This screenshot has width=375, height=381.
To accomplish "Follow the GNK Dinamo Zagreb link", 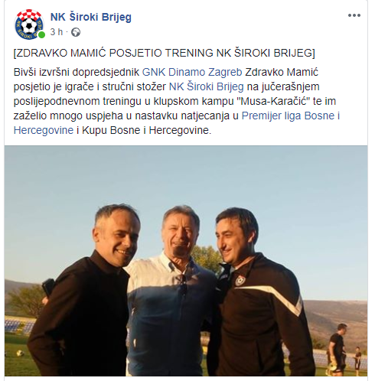I will (192, 72).
